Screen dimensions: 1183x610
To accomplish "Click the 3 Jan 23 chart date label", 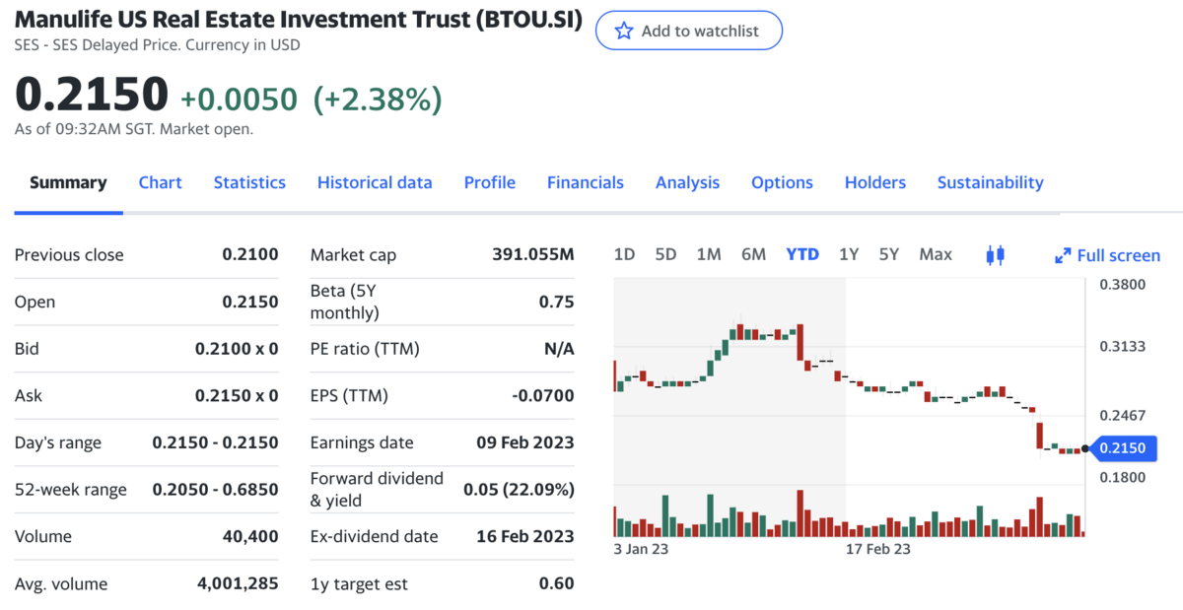I will (x=641, y=549).
